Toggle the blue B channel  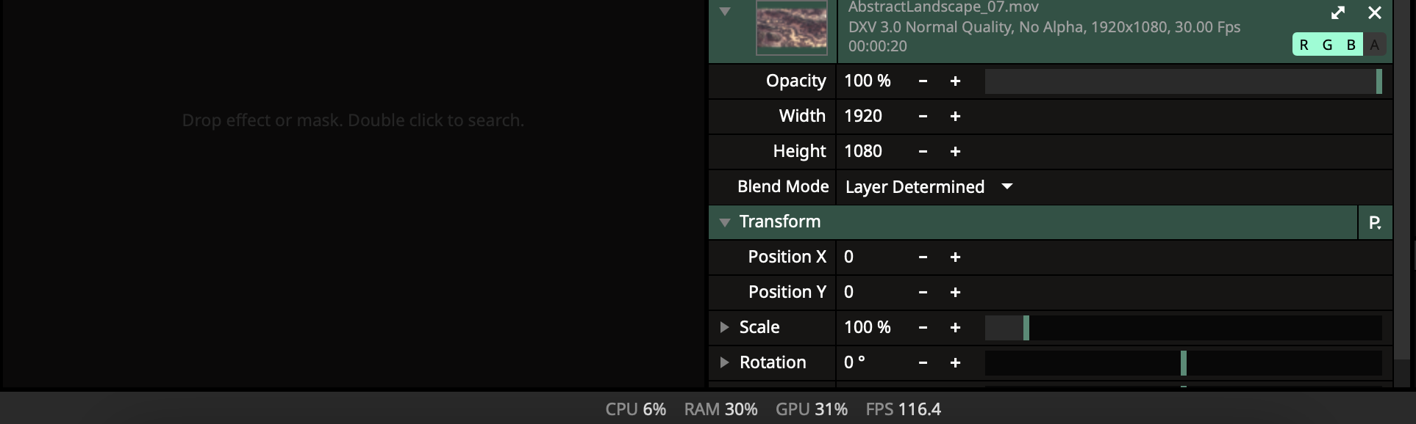click(x=1351, y=45)
